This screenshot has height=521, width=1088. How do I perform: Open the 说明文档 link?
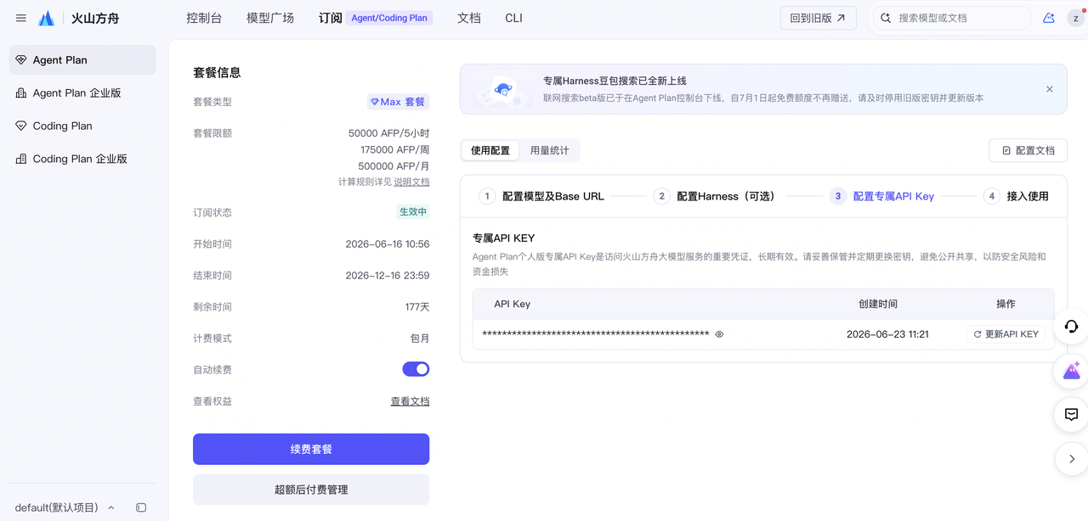click(x=411, y=182)
